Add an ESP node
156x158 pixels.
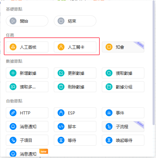coord(75,113)
